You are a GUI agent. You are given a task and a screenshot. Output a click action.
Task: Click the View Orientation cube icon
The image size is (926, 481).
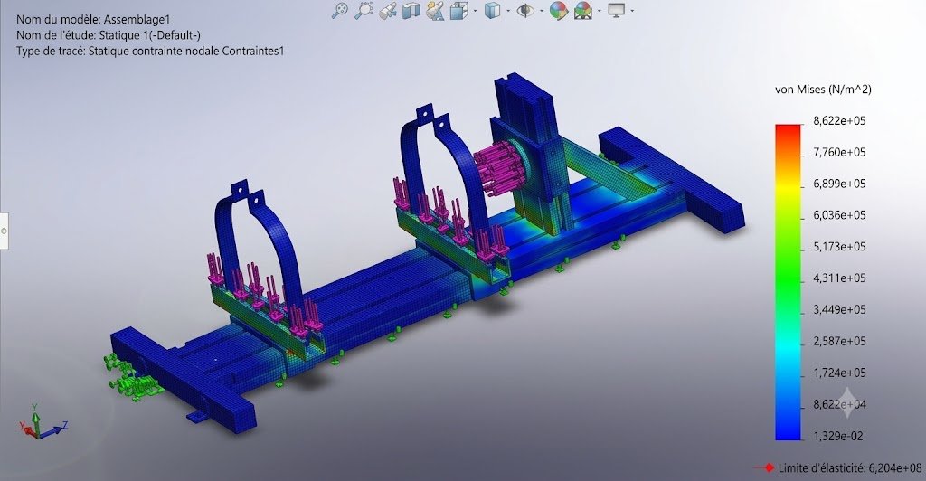458,11
